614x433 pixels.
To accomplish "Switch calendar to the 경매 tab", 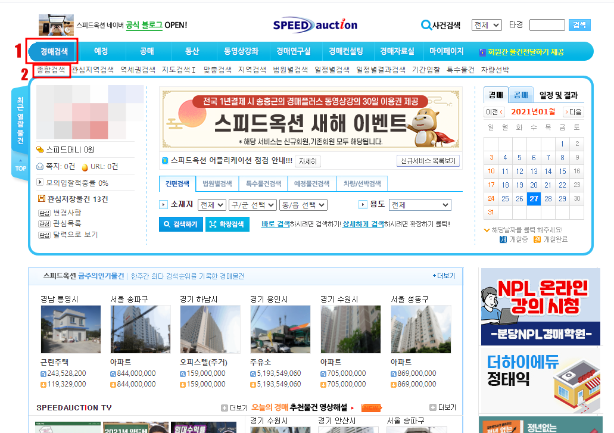I will point(495,95).
